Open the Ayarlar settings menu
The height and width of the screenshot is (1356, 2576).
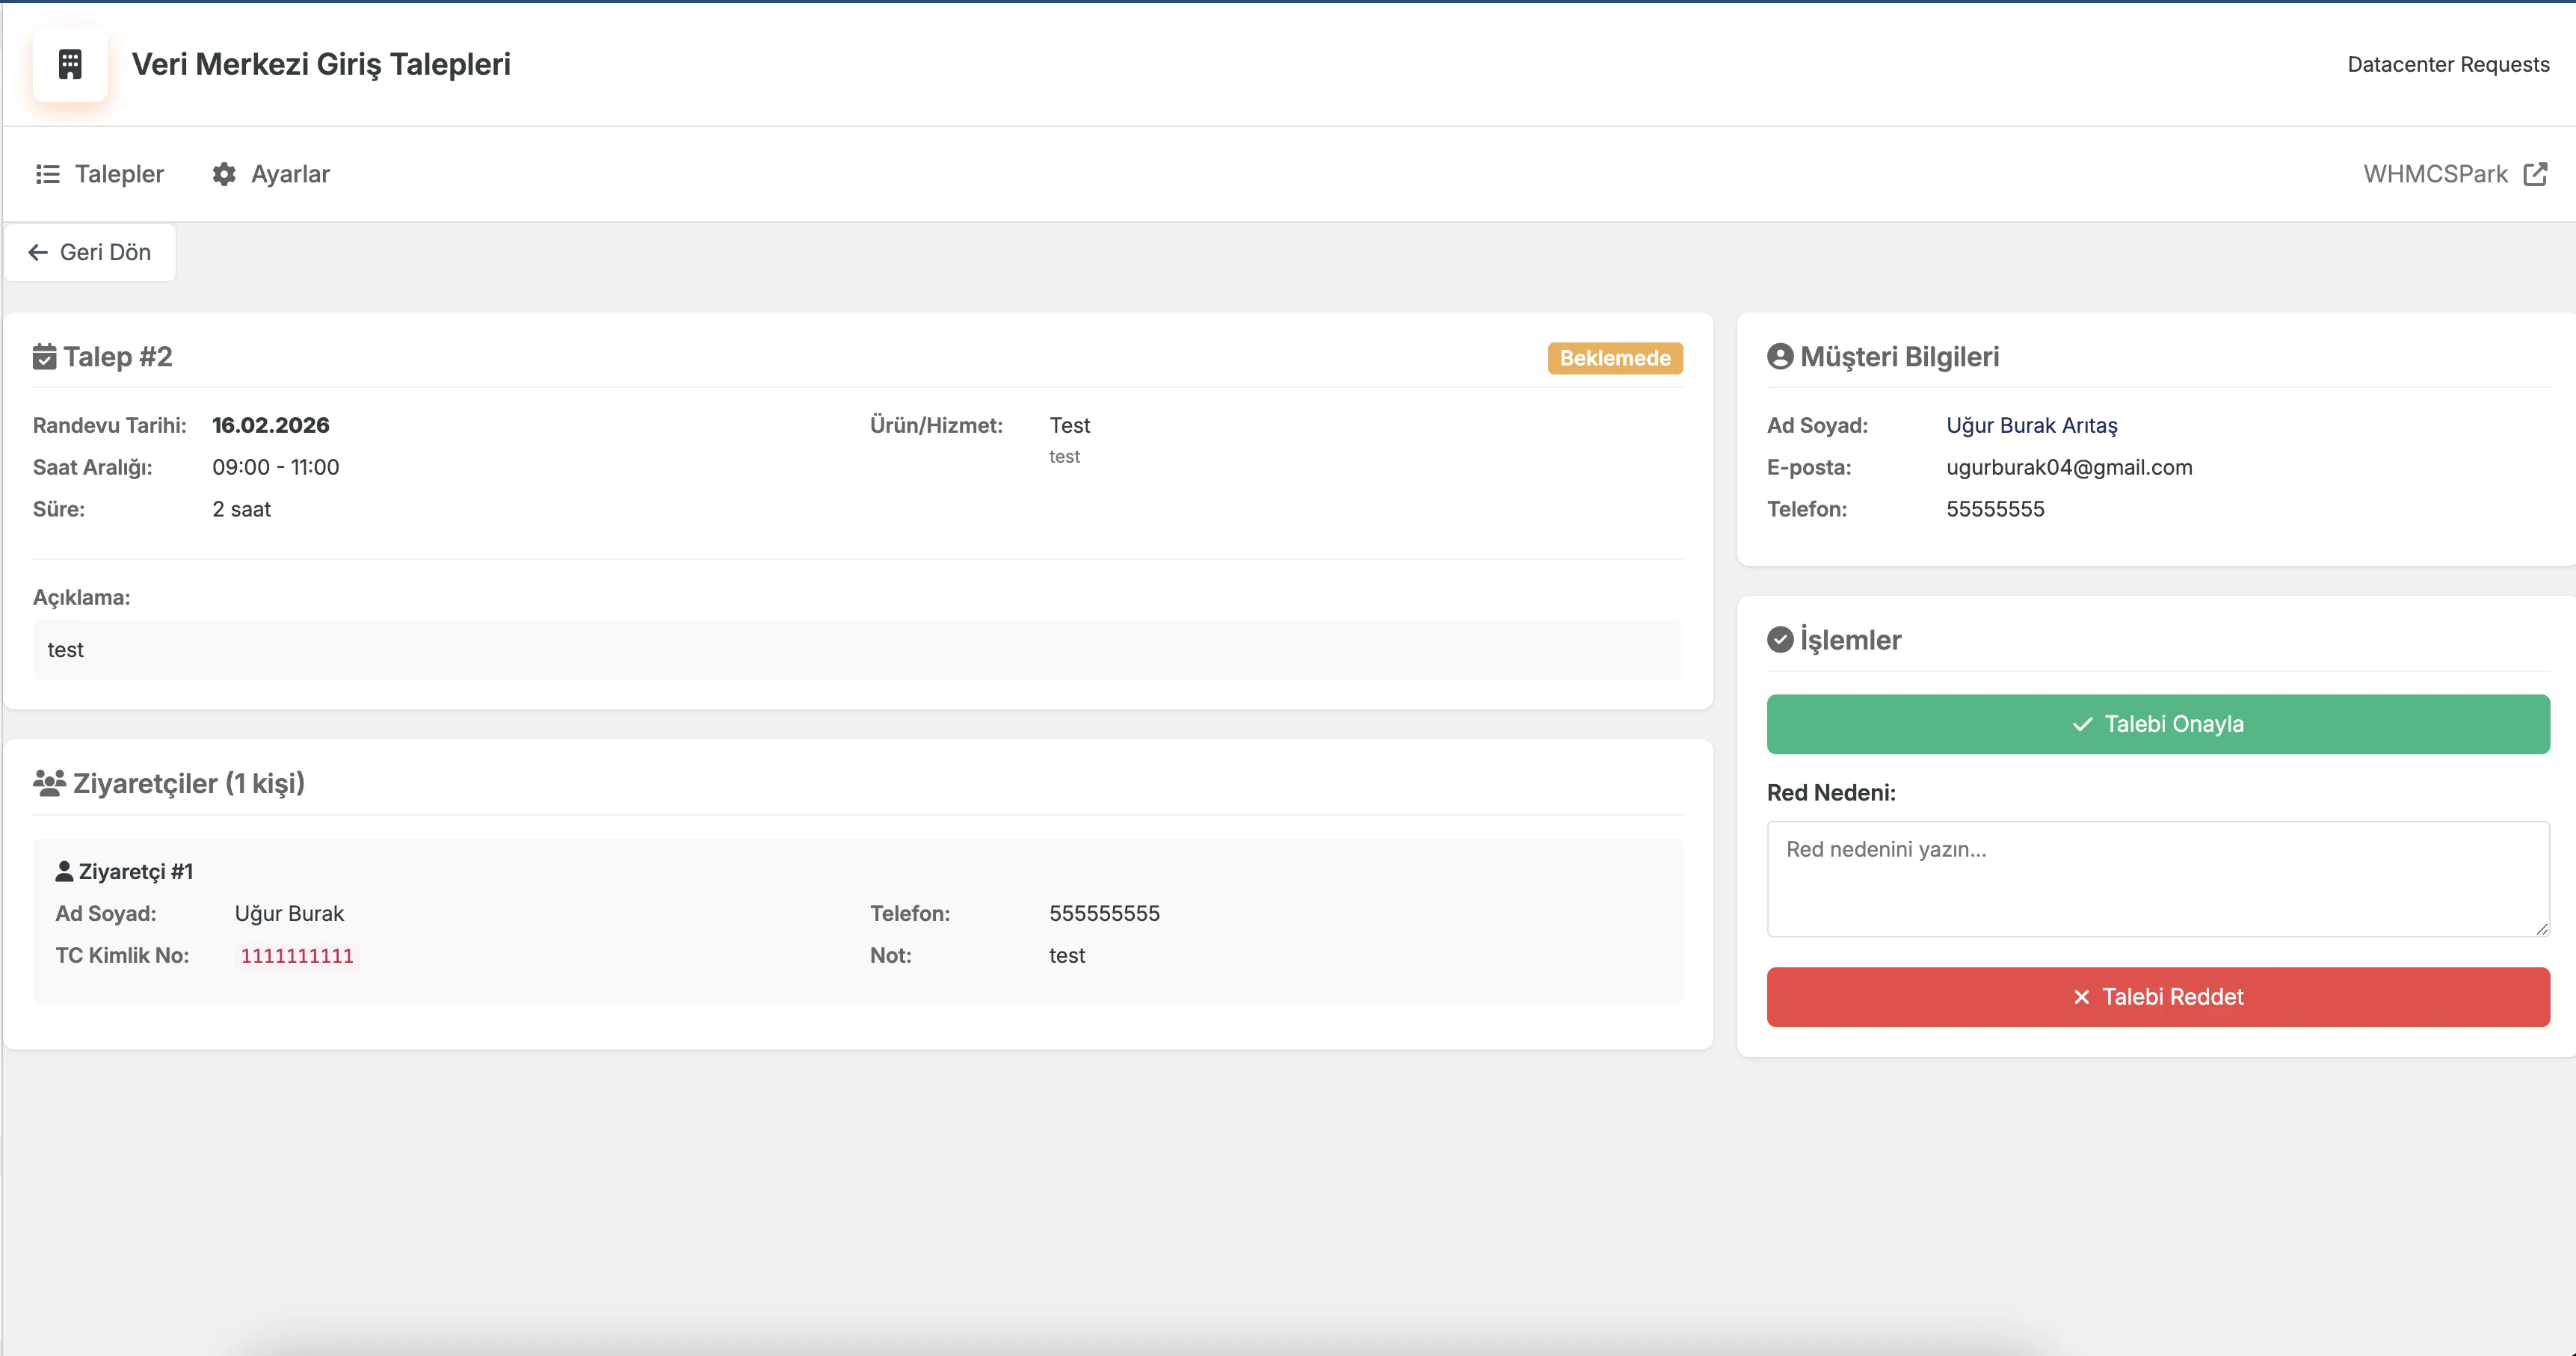click(271, 174)
